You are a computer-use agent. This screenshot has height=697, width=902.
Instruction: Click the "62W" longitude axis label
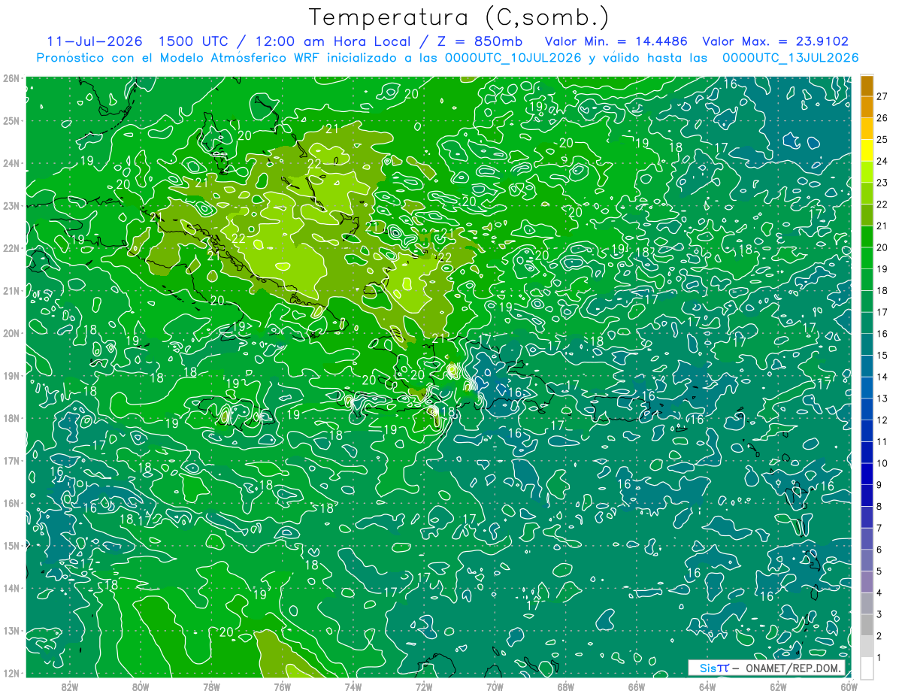tap(778, 686)
